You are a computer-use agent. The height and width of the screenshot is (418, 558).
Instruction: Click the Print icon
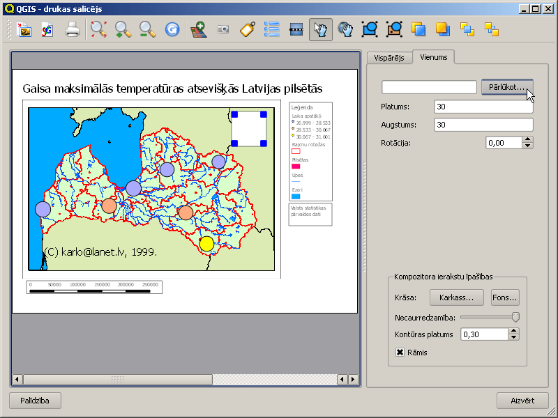73,29
